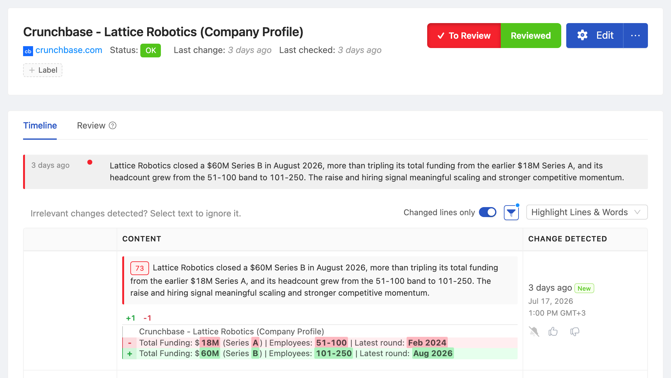
Task: Click the Irrelevant changes detected hint text
Action: [136, 214]
